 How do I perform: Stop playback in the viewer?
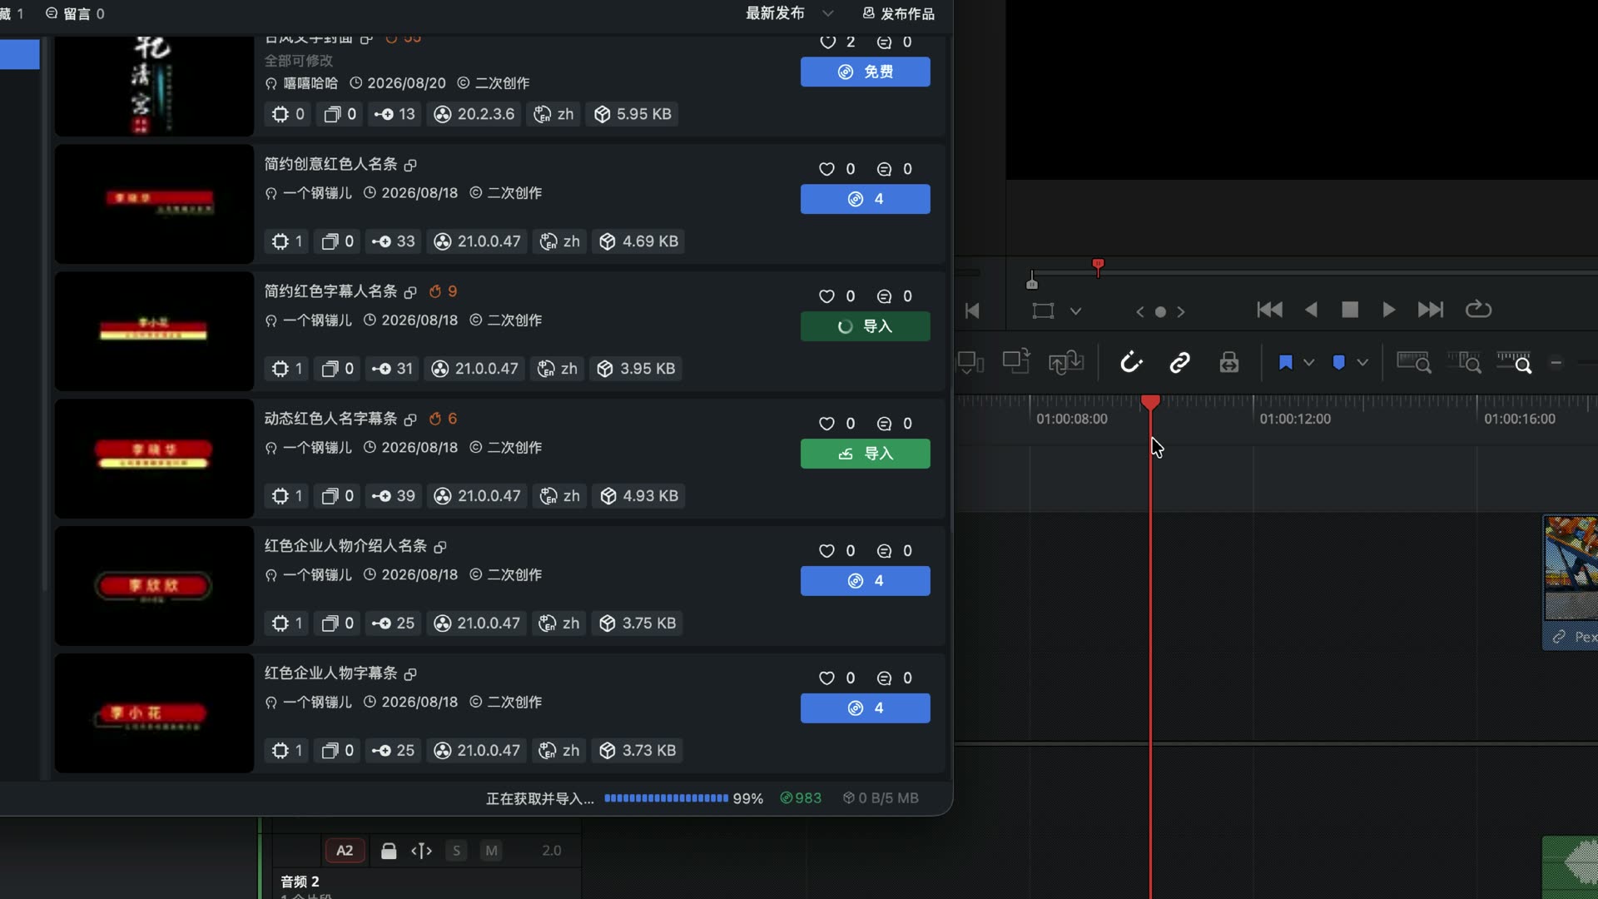tap(1350, 310)
